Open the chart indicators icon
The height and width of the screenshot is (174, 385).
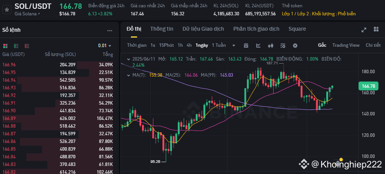click(x=258, y=45)
